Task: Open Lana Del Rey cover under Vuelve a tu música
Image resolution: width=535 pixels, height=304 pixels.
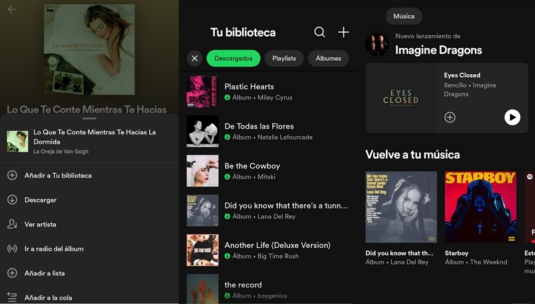Action: tap(401, 207)
